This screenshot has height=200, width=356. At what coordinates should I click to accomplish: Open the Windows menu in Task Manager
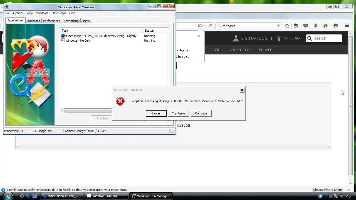click(42, 13)
